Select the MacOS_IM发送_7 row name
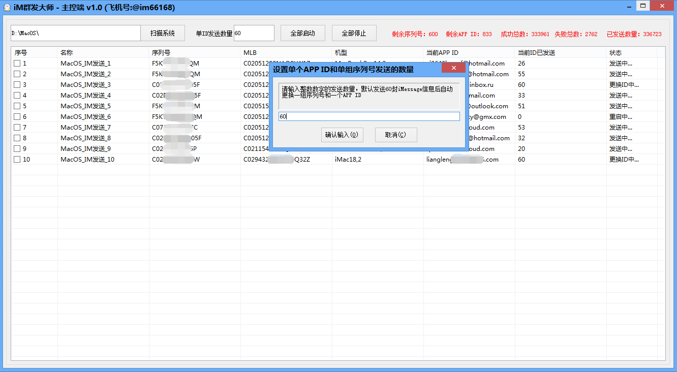The image size is (677, 372). tap(85, 128)
